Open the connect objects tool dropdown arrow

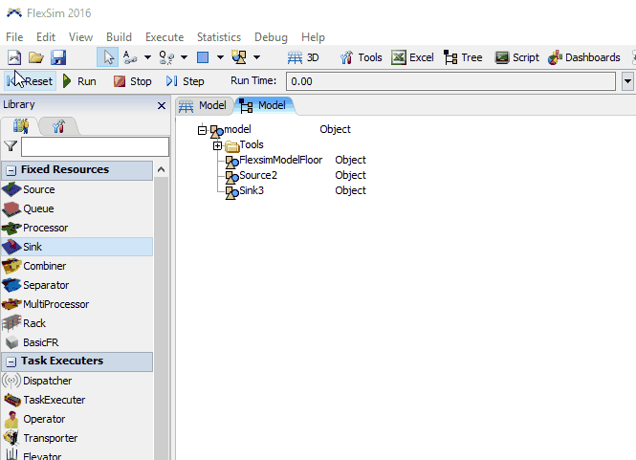pyautogui.click(x=147, y=57)
